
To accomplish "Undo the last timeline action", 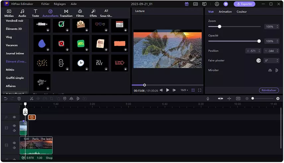I will tap(6, 99).
